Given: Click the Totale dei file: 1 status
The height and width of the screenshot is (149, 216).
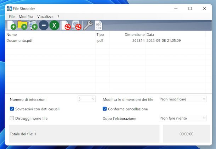Looking at the screenshot, I should pos(23,134).
